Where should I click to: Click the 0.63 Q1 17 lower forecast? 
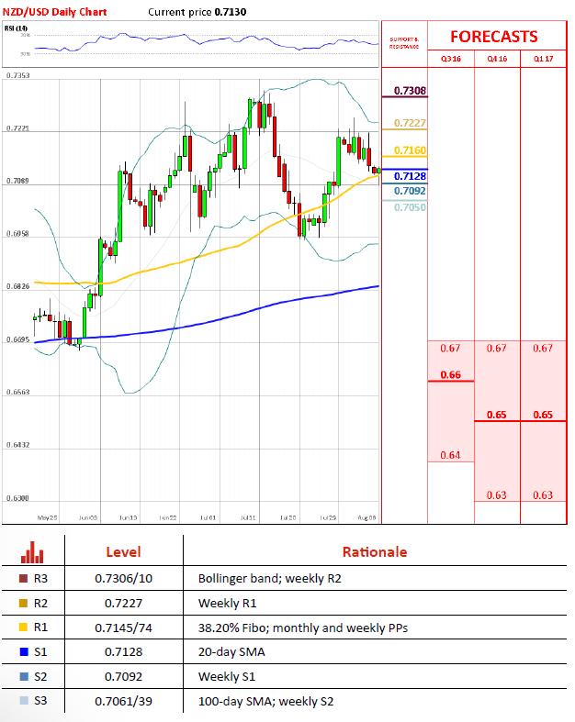(x=543, y=495)
